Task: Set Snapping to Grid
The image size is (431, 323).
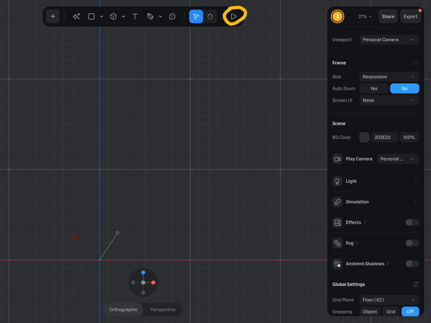Action: pos(391,312)
